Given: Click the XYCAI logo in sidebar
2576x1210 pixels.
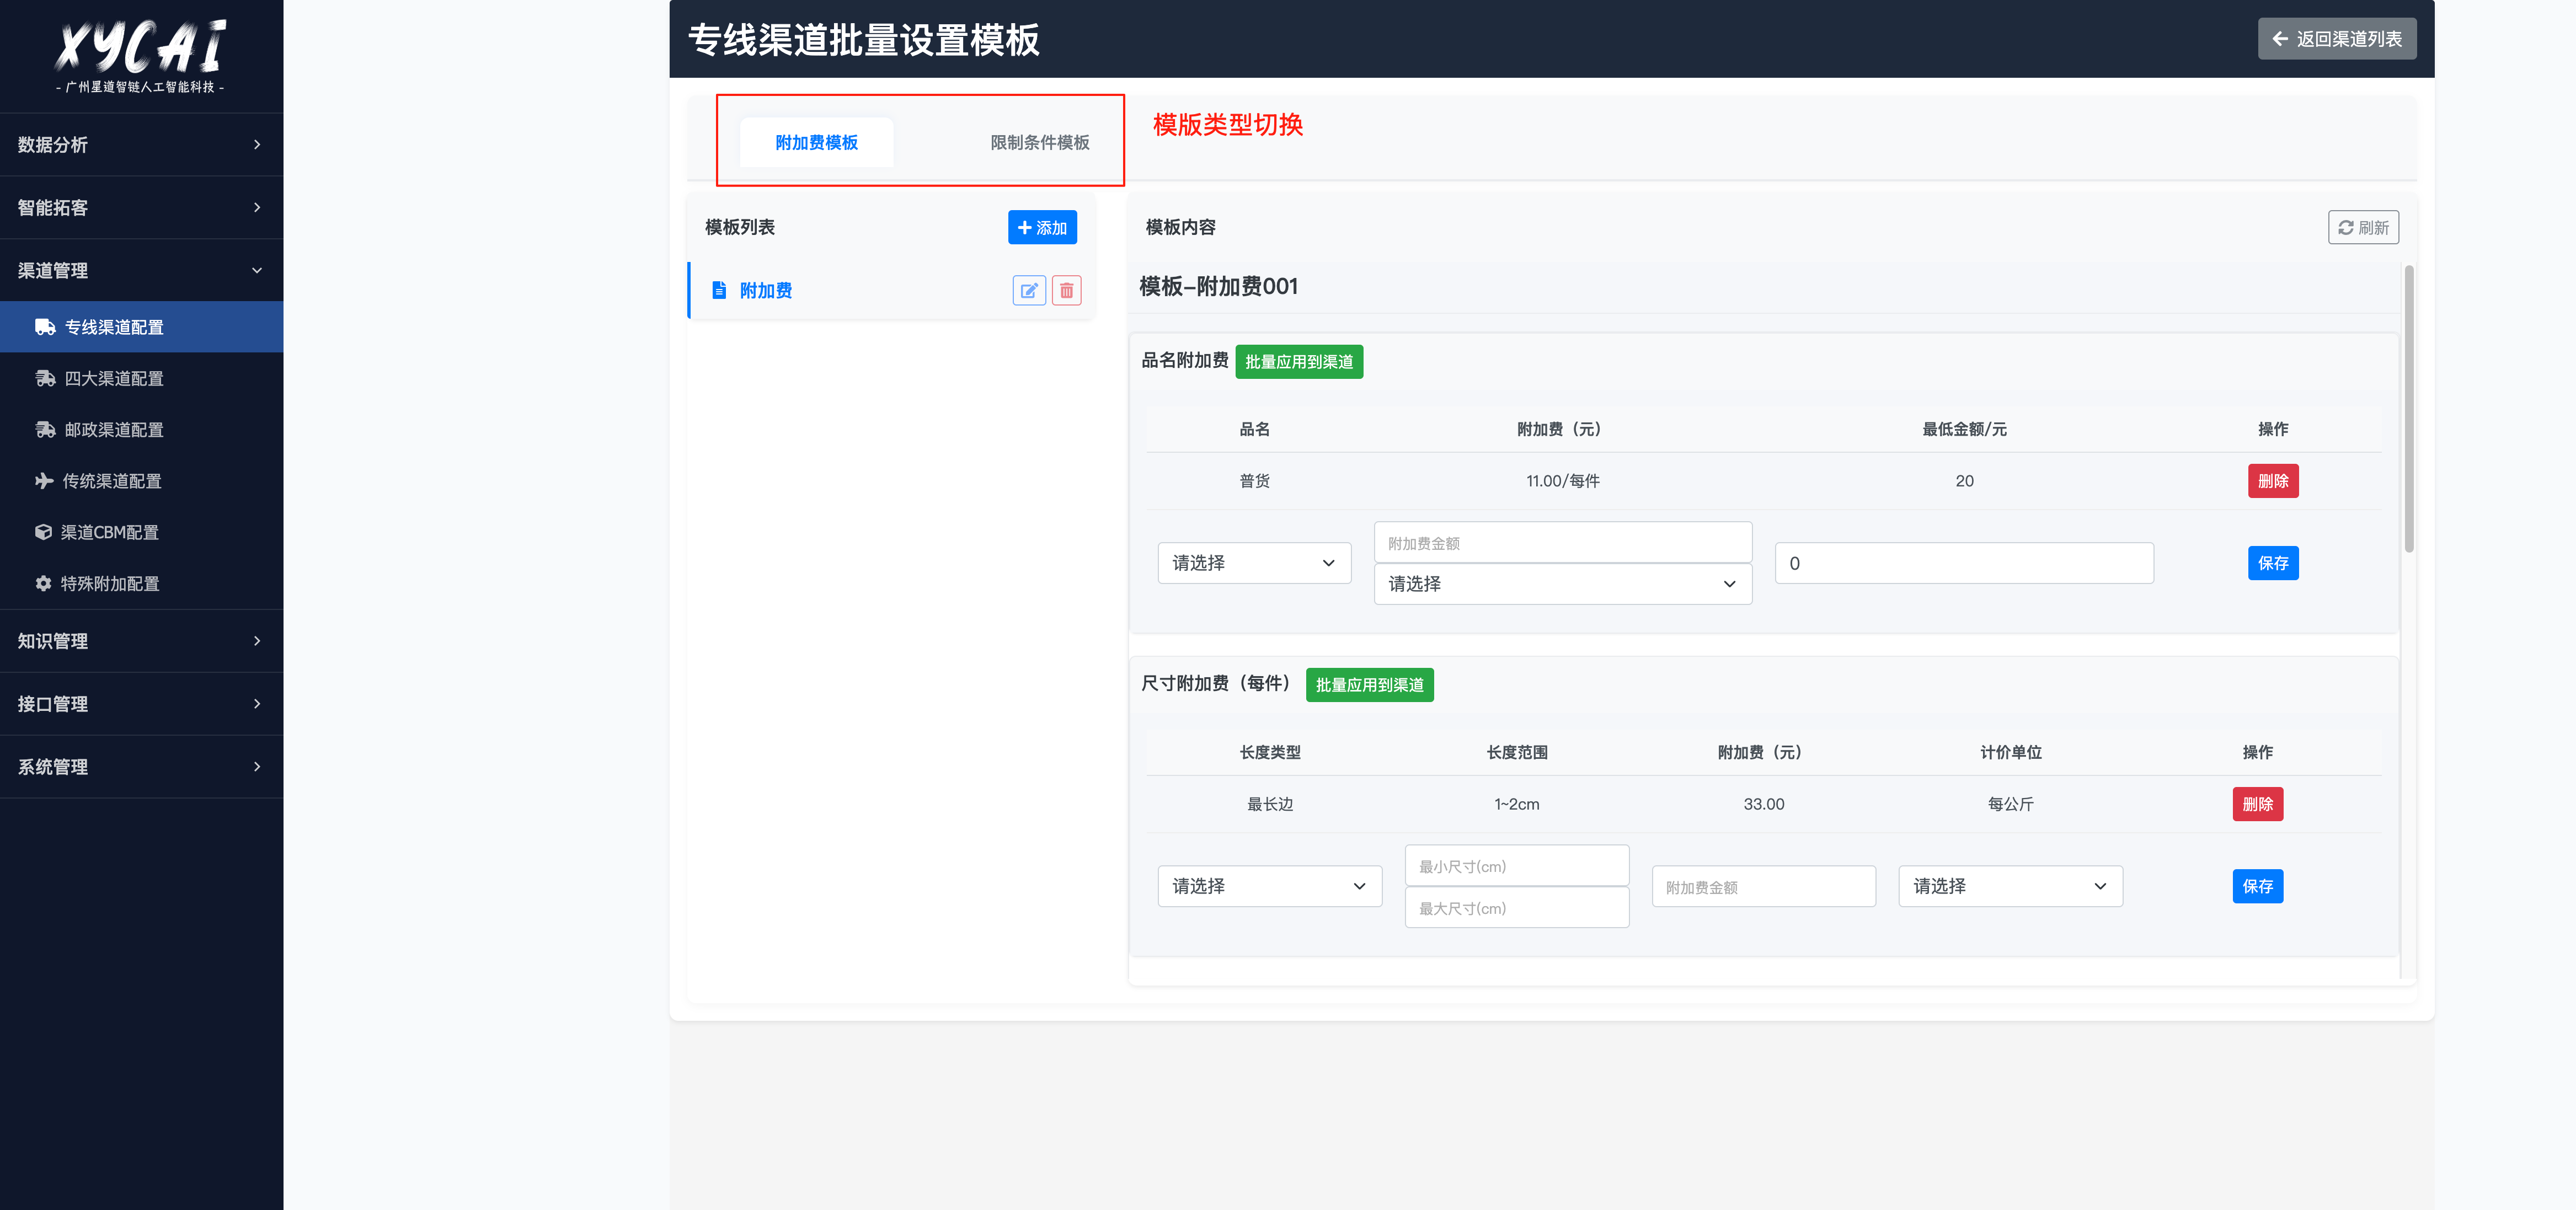Looking at the screenshot, I should click(140, 55).
